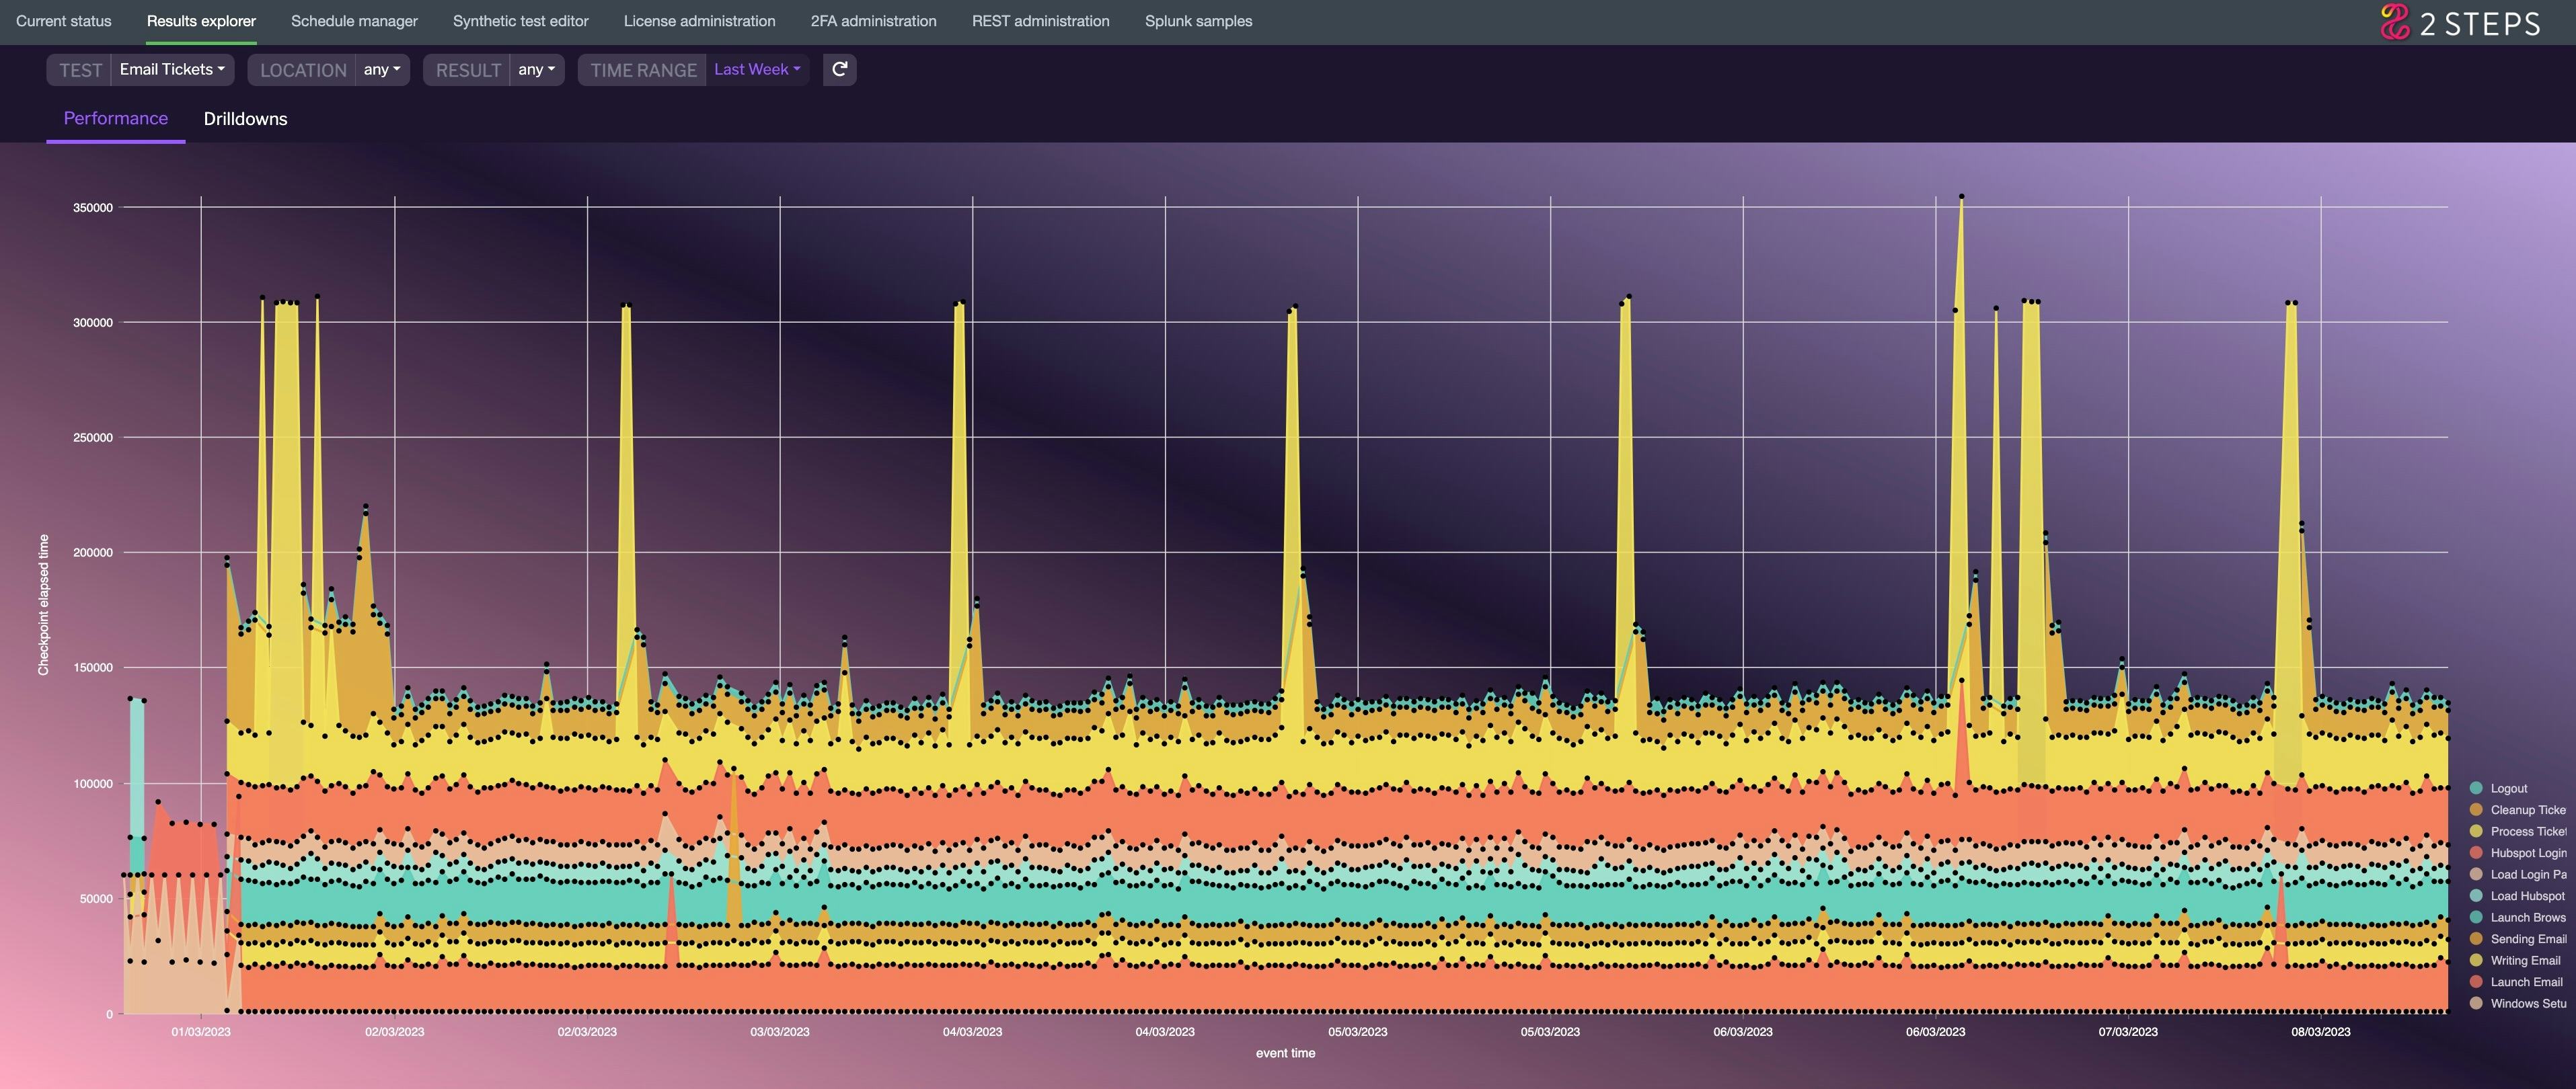The height and width of the screenshot is (1089, 2576).
Task: Open the Result any dropdown
Action: click(536, 69)
